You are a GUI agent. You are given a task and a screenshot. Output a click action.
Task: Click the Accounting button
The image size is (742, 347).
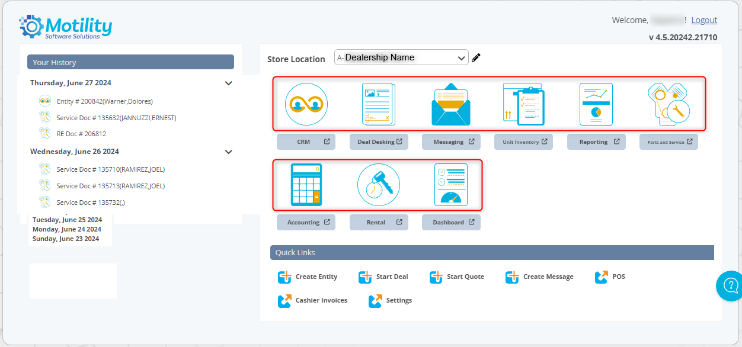[306, 222]
